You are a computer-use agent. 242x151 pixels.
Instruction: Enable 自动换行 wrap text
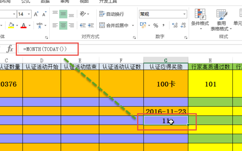tap(111, 14)
